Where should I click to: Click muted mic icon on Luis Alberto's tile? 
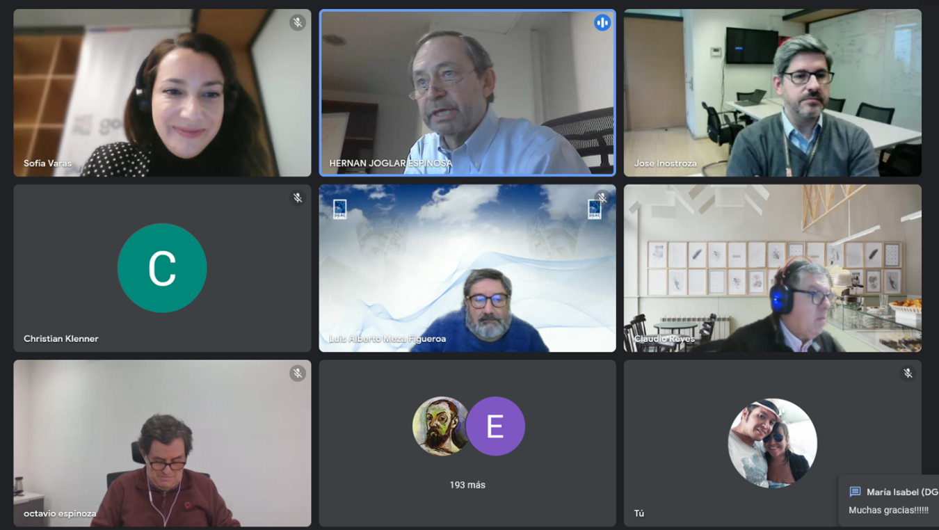click(602, 198)
